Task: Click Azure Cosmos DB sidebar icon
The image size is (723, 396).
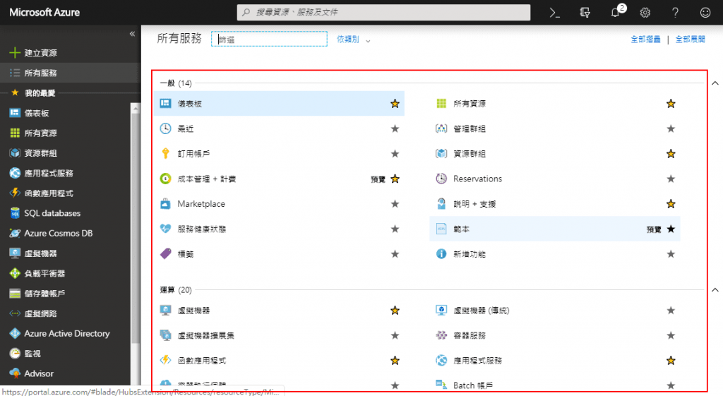Action: [15, 233]
